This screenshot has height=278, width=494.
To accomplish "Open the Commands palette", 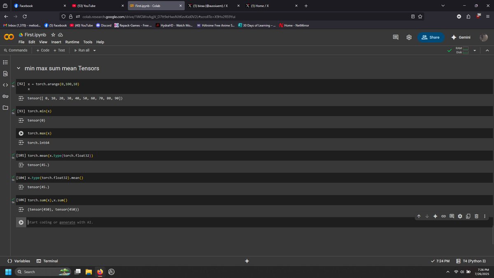I will pyautogui.click(x=15, y=50).
